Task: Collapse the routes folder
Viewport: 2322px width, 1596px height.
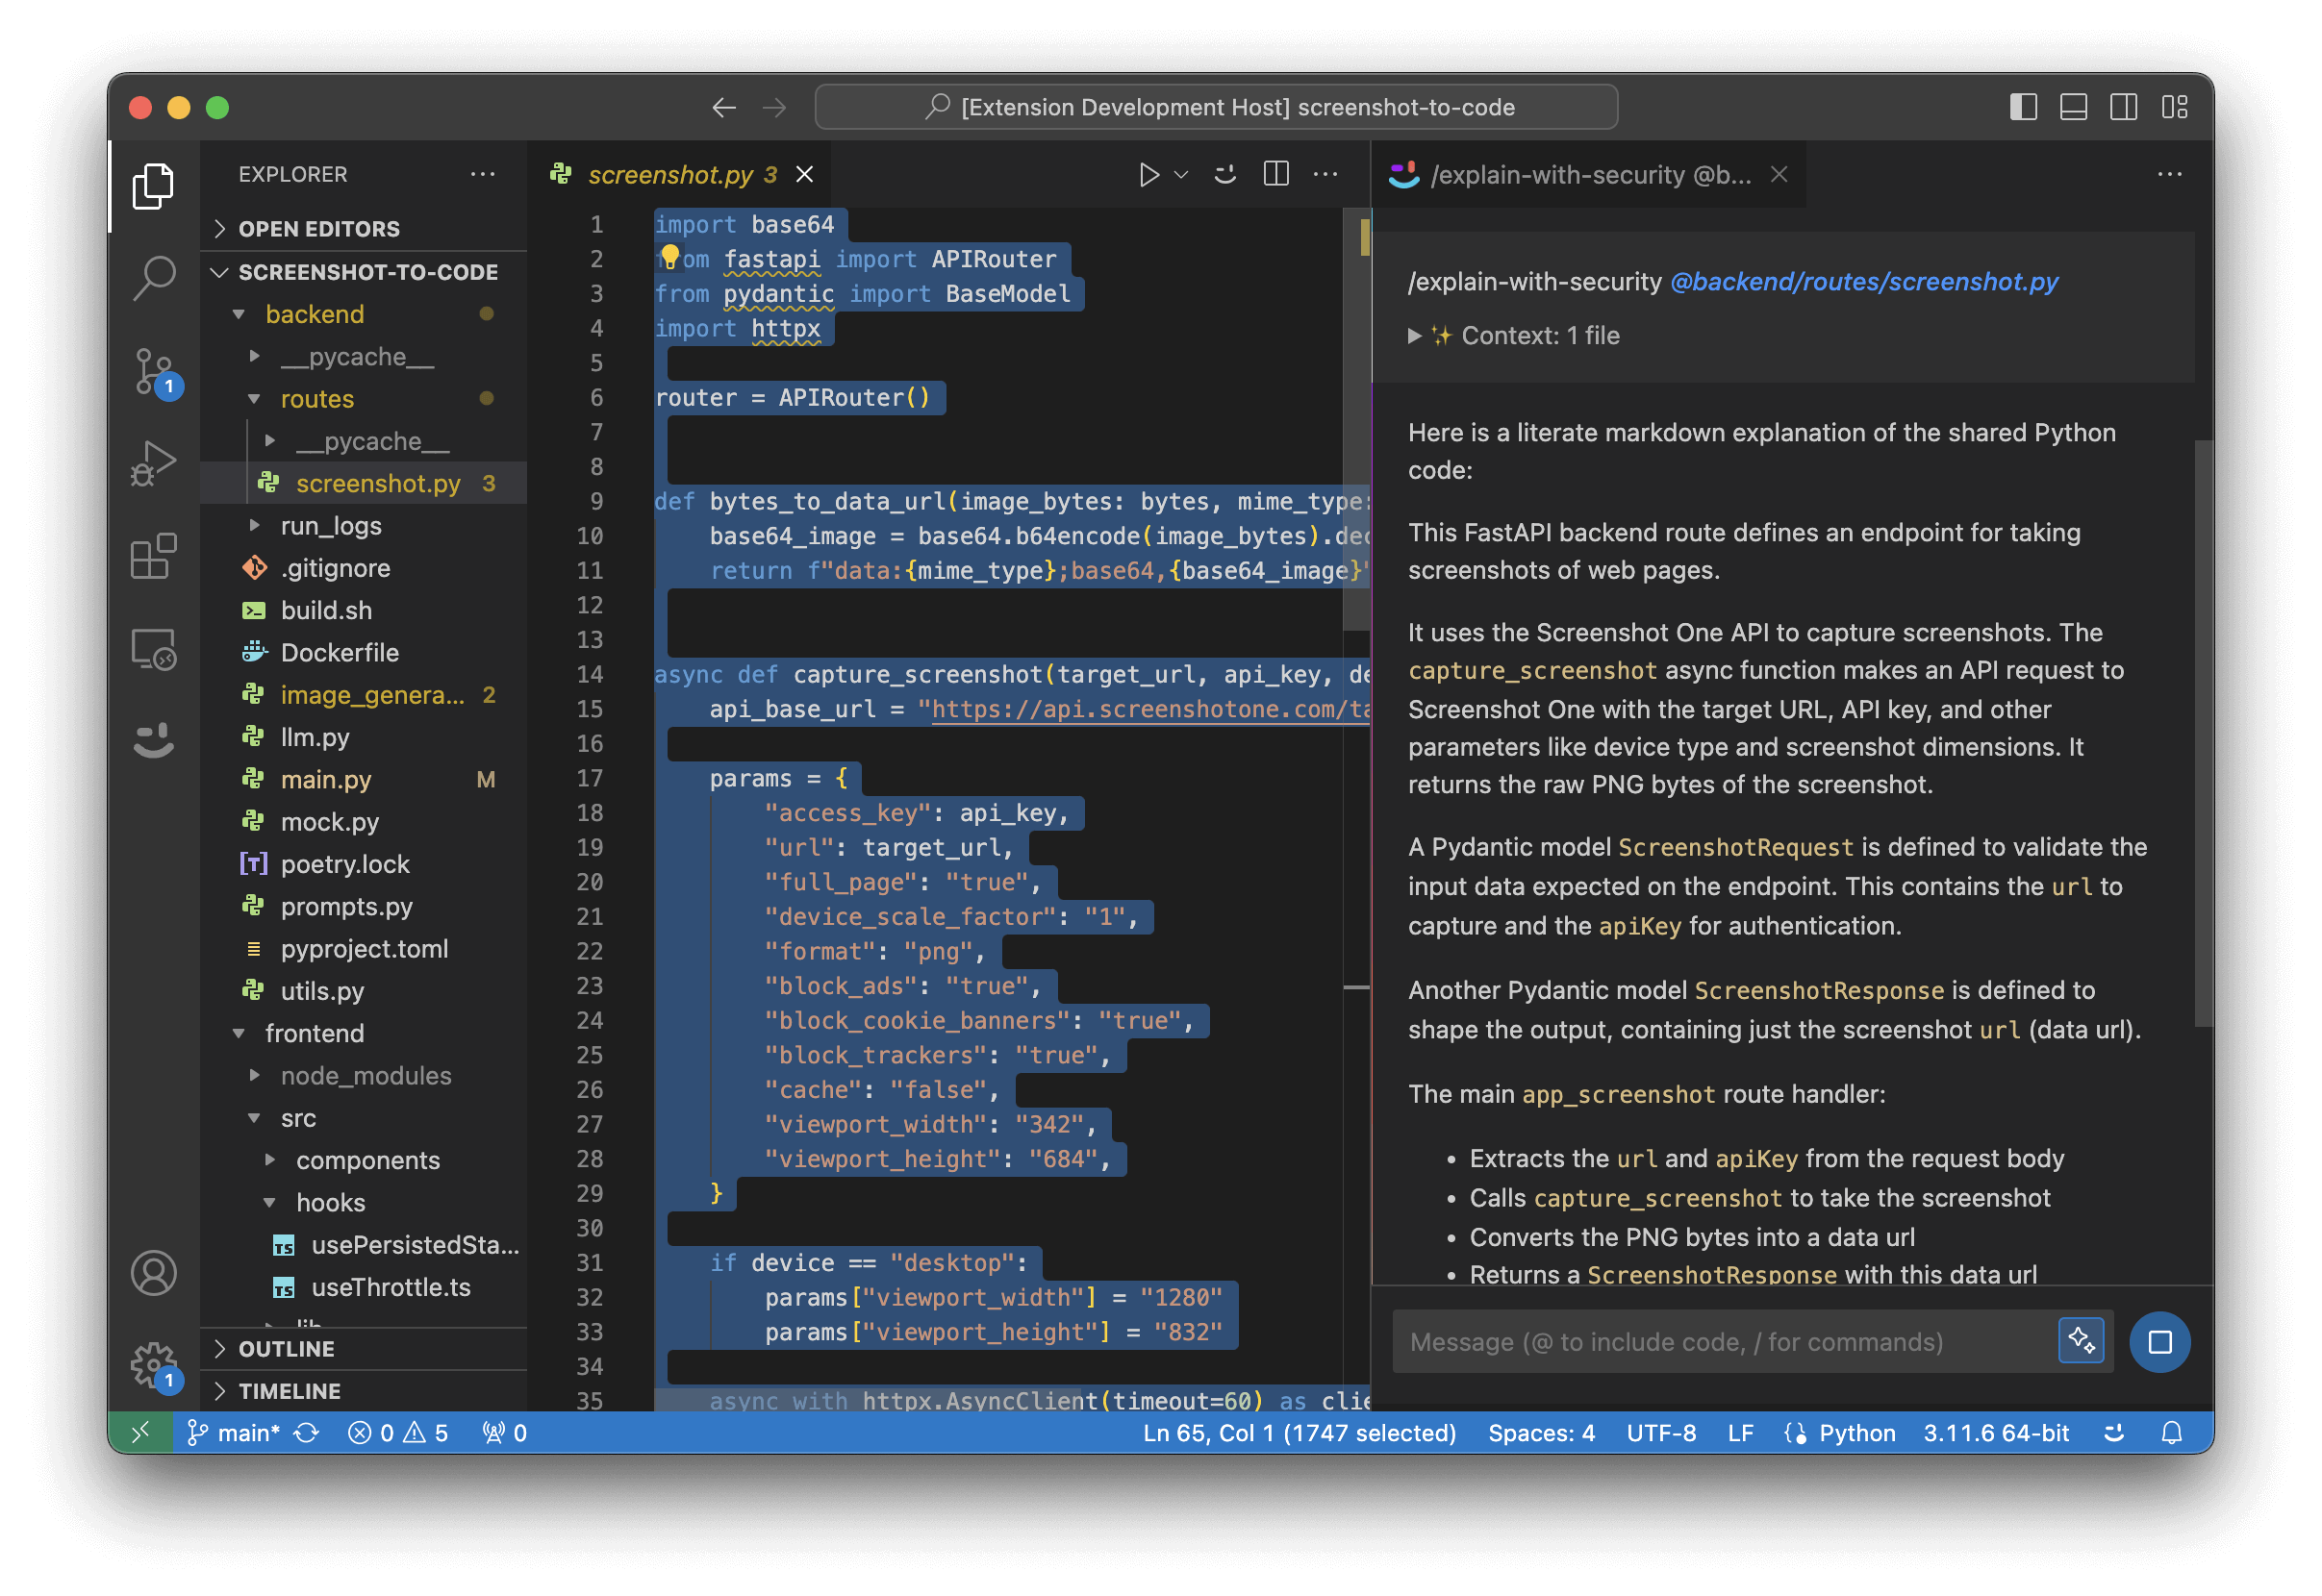Action: 364,399
